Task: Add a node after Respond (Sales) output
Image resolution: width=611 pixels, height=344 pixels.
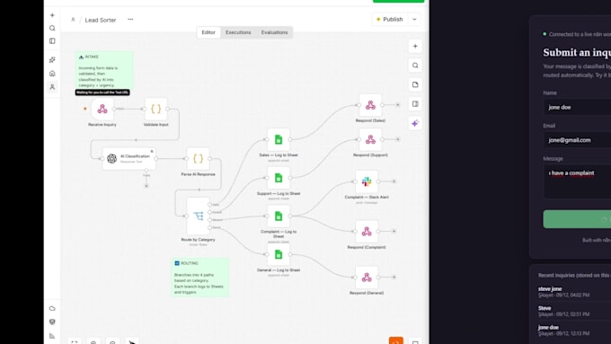Action: 397,105
